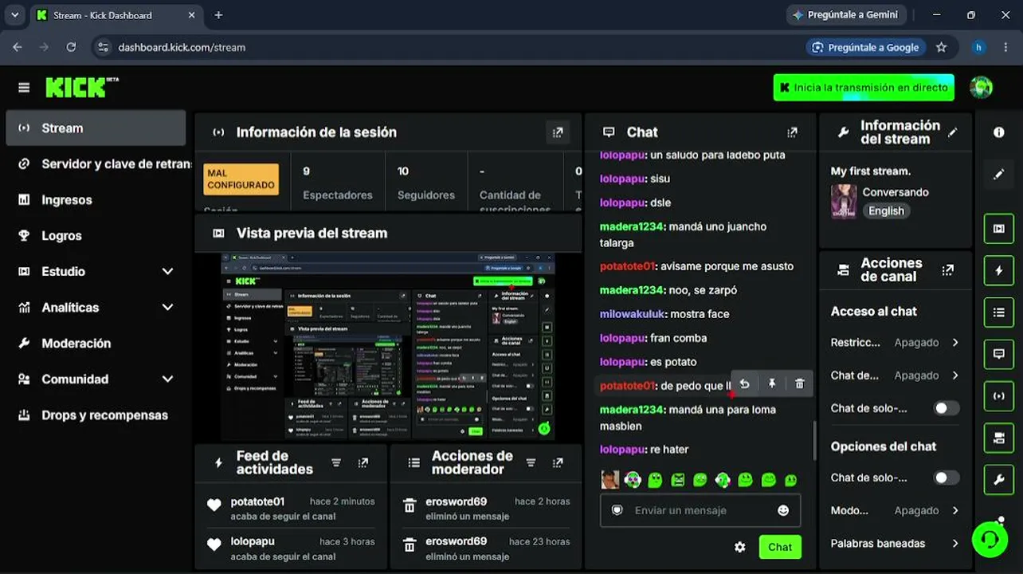Click the milowakuluk username in chat
The height and width of the screenshot is (574, 1023).
(633, 314)
